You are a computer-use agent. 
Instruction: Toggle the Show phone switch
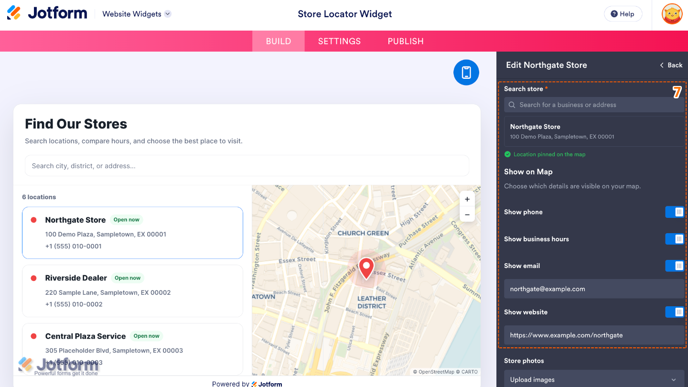[675, 212]
